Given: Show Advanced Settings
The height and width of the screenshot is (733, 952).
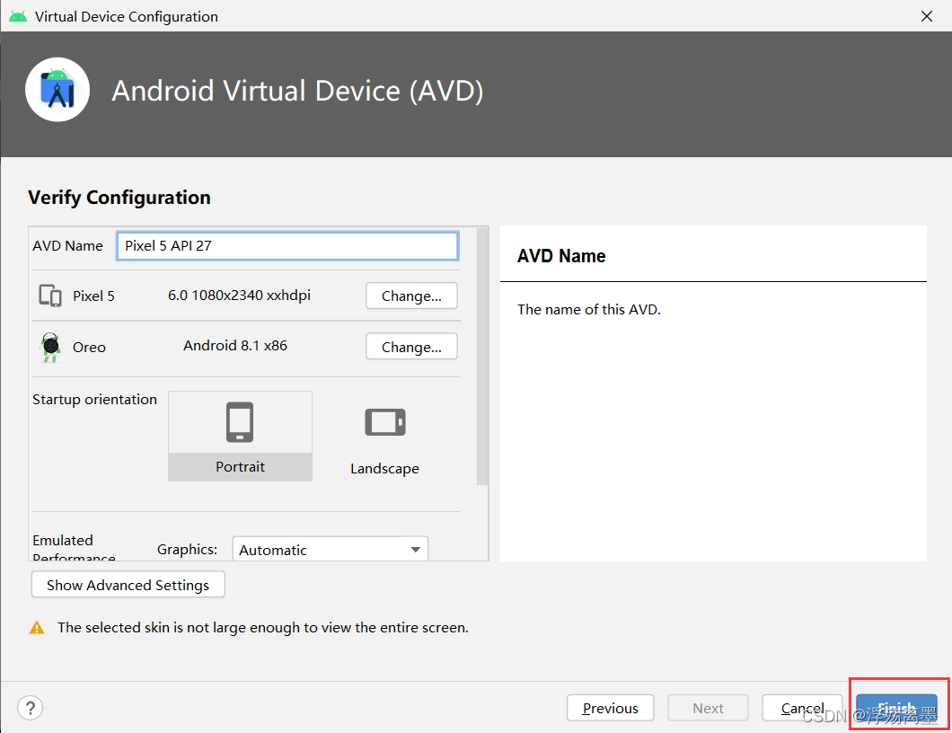Looking at the screenshot, I should pos(128,585).
